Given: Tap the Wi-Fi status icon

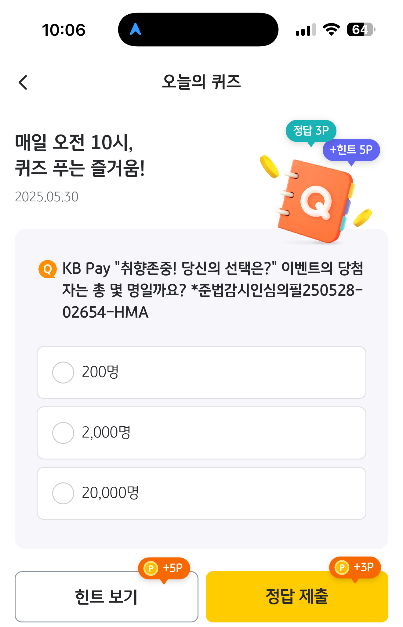Looking at the screenshot, I should point(331,30).
